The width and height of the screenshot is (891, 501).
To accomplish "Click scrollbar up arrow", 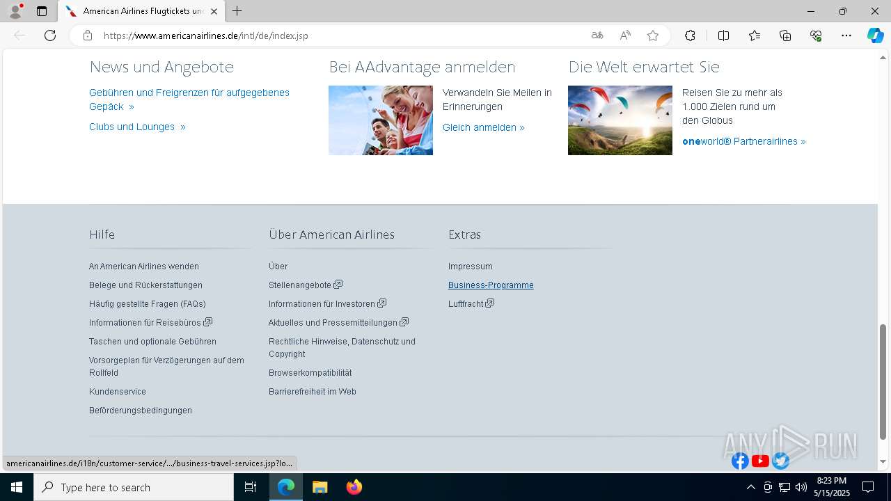I will click(x=883, y=57).
